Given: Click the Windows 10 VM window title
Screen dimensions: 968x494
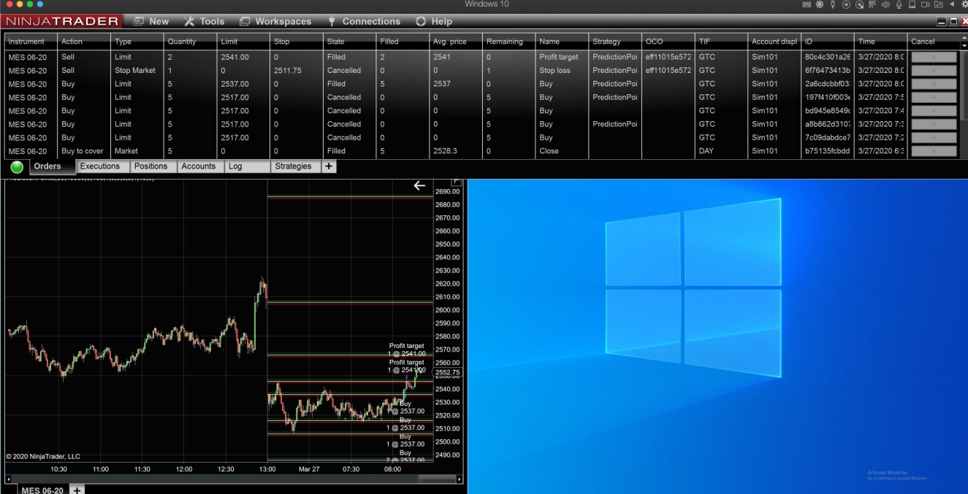Looking at the screenshot, I should click(x=487, y=4).
